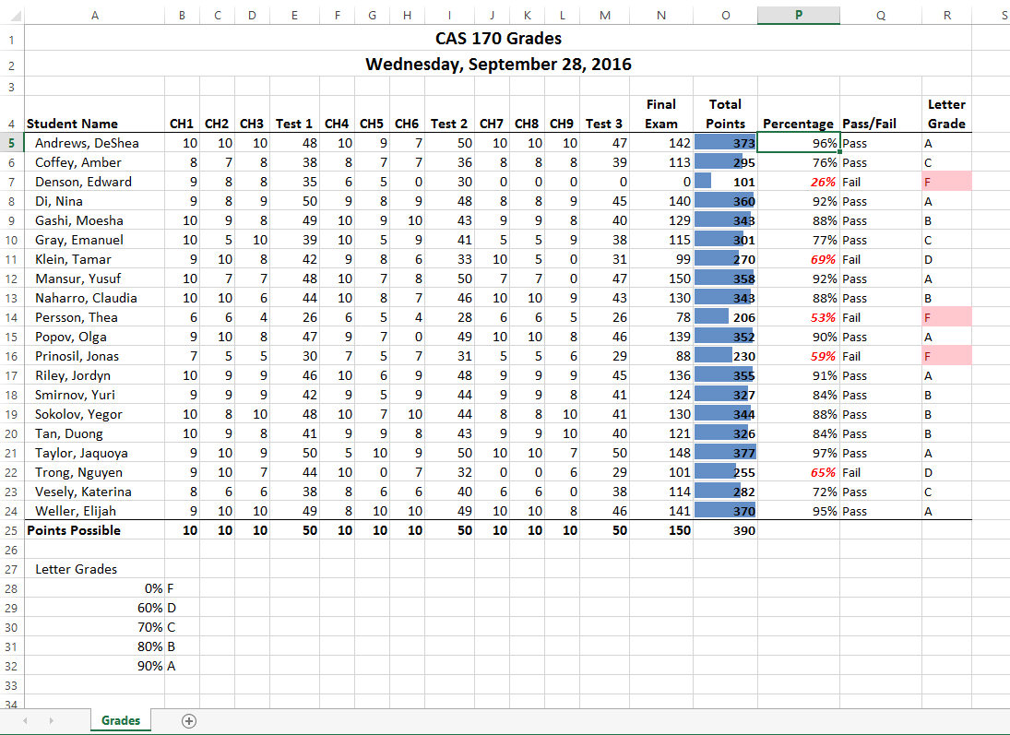
Task: Add a new sheet with plus icon
Action: point(189,721)
